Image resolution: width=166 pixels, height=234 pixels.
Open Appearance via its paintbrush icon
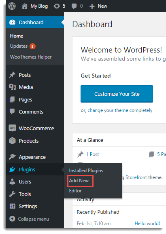pyautogui.click(x=12, y=157)
